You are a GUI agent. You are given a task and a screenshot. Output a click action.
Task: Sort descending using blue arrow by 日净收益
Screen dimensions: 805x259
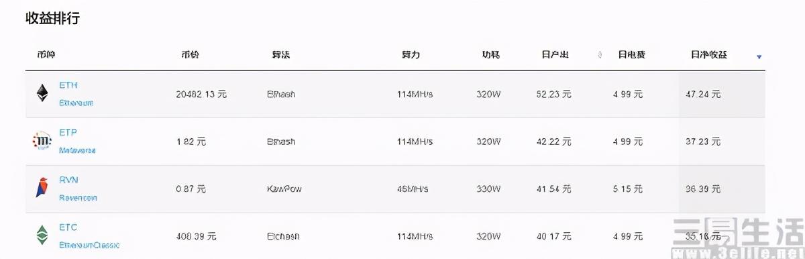759,57
